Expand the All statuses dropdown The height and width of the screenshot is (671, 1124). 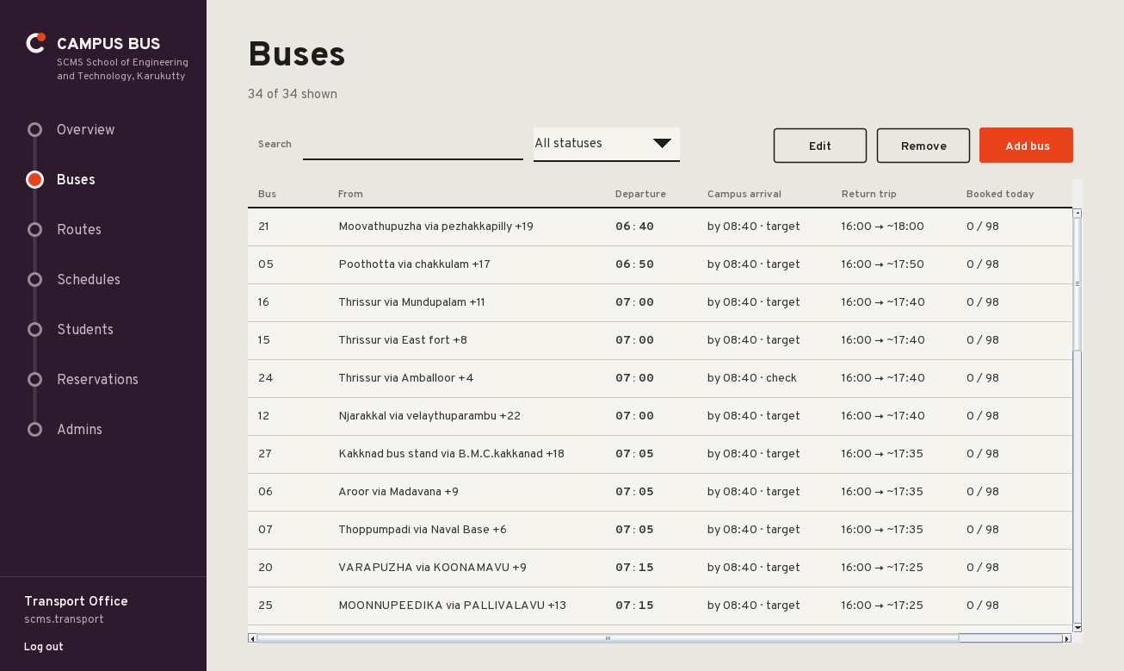(x=607, y=144)
